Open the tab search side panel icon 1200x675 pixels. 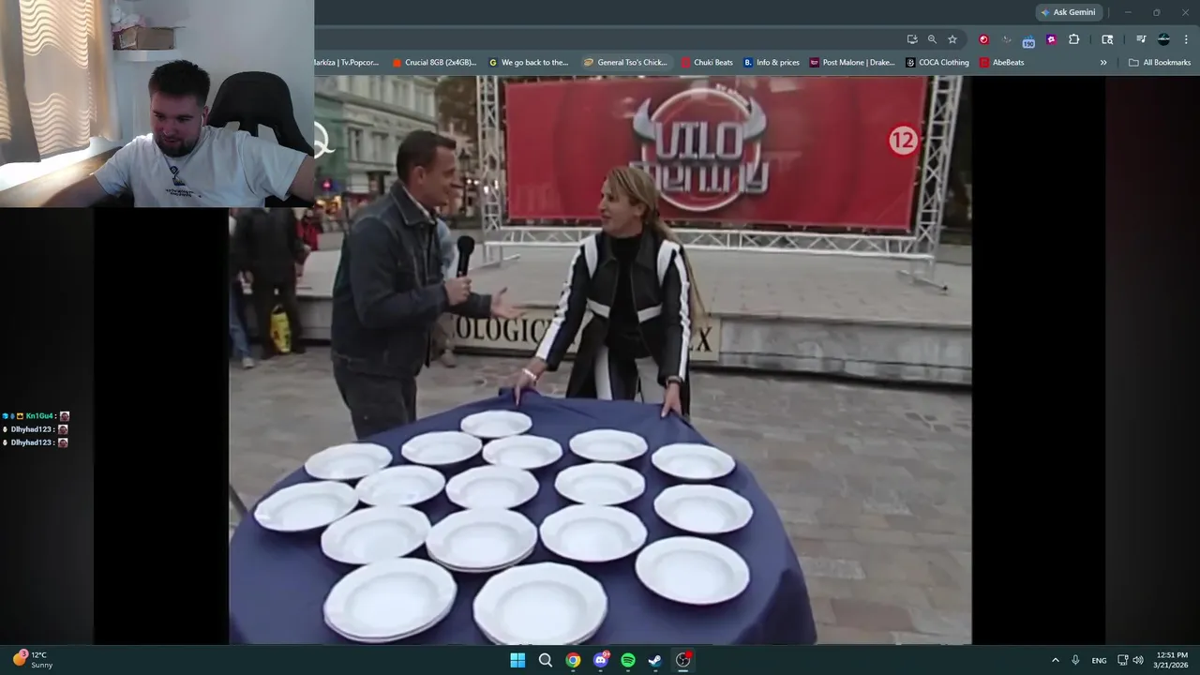(x=1107, y=39)
